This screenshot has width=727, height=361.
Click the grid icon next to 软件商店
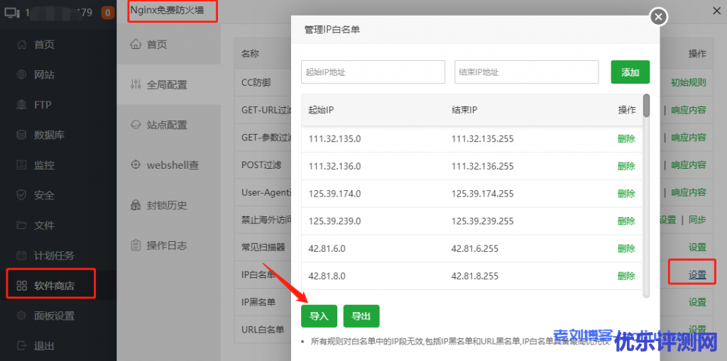tap(21, 286)
